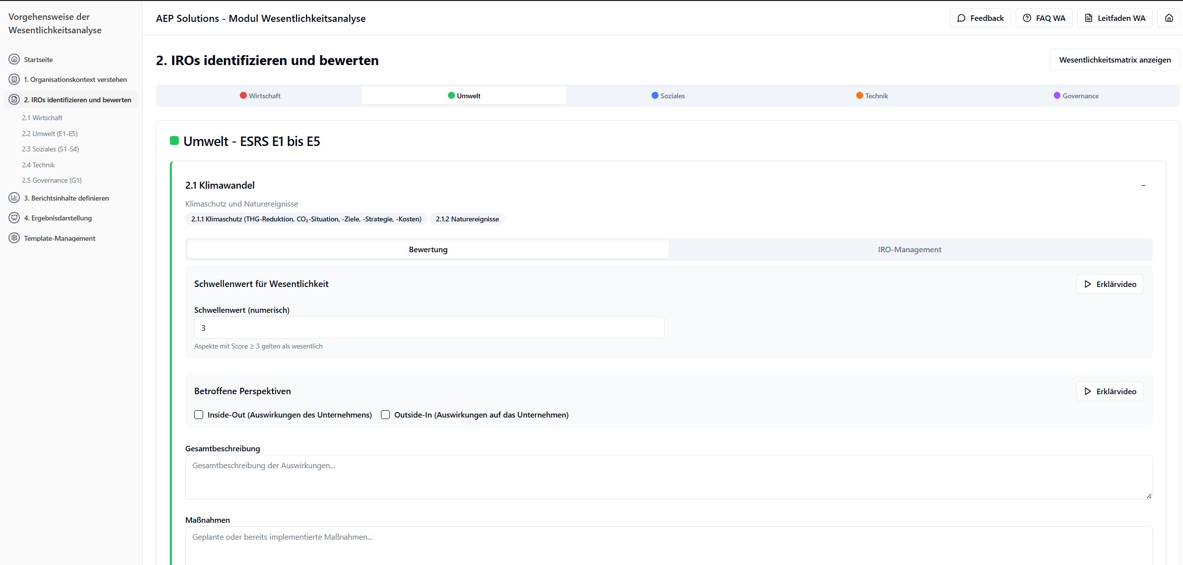Image resolution: width=1183 pixels, height=565 pixels.
Task: Check the Outside-In perspective checkbox
Action: [x=385, y=415]
